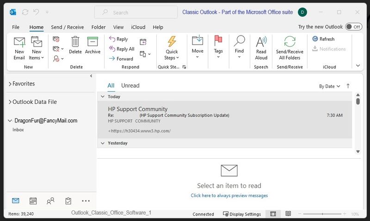
Task: Open the Send / Receive ribbon tab
Action: pos(68,27)
